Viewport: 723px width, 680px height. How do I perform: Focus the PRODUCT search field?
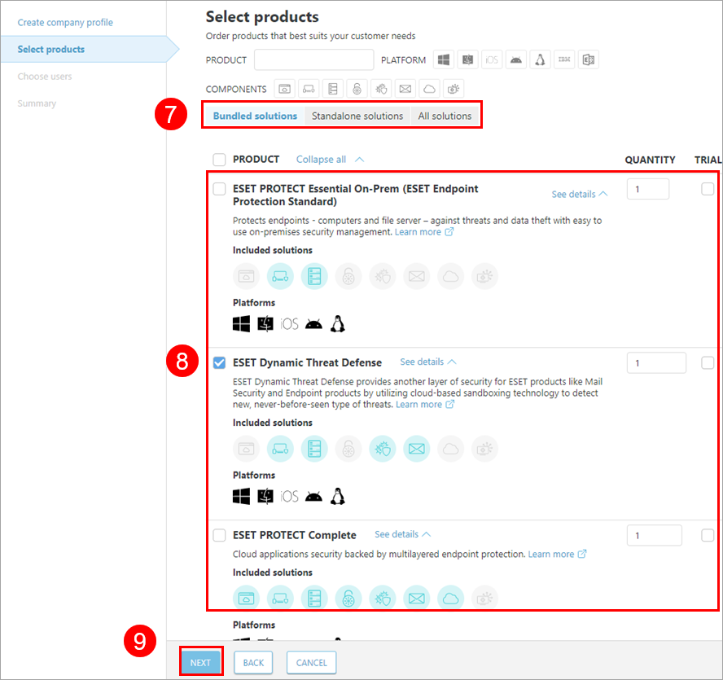[313, 60]
